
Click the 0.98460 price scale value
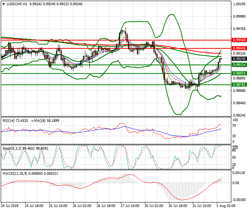coord(239,103)
